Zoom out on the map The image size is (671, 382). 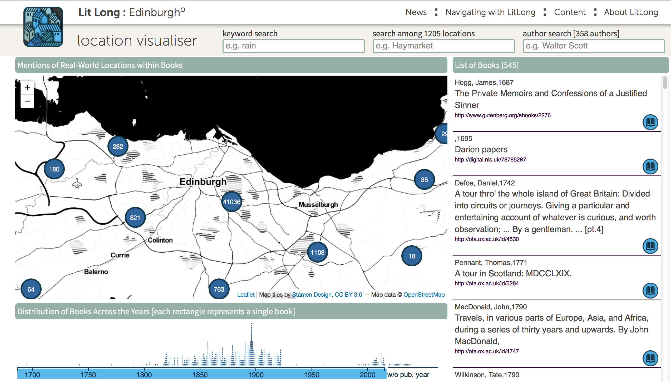coord(27,101)
